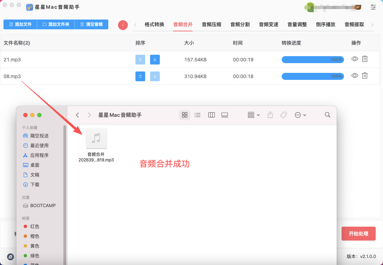This screenshot has width=383, height=265.
Task: Collapse panel with the red round arrow button
Action: pyautogui.click(x=123, y=25)
